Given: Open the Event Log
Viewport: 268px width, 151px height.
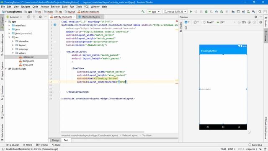Looking at the screenshot, I should coord(255,145).
